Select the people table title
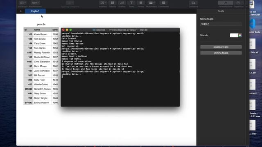This screenshot has height=147, width=262. (41, 24)
